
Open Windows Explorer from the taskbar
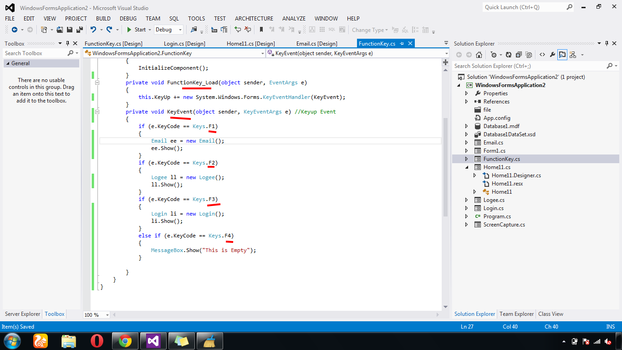click(68, 341)
